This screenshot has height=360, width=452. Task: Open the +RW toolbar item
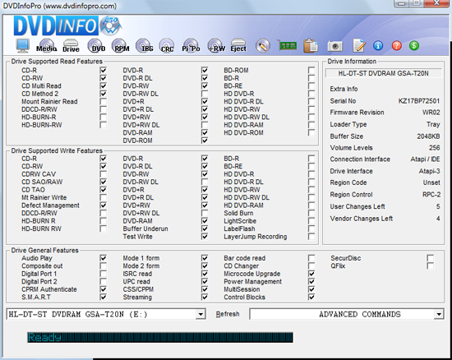(216, 46)
